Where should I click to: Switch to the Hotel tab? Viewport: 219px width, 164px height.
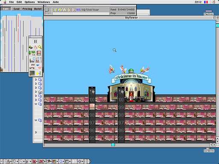[38, 9]
